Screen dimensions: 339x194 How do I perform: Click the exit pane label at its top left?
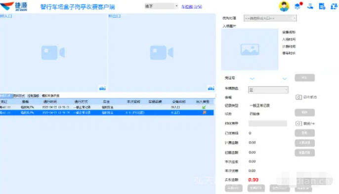coord(114,16)
